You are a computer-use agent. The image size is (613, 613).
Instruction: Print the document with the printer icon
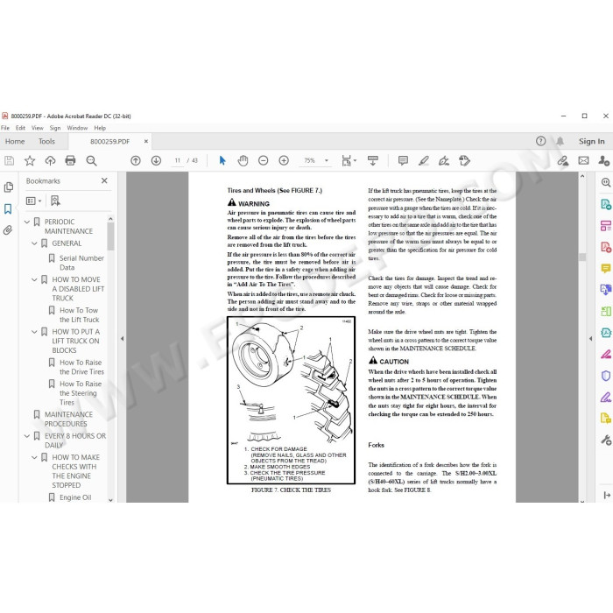tap(70, 160)
